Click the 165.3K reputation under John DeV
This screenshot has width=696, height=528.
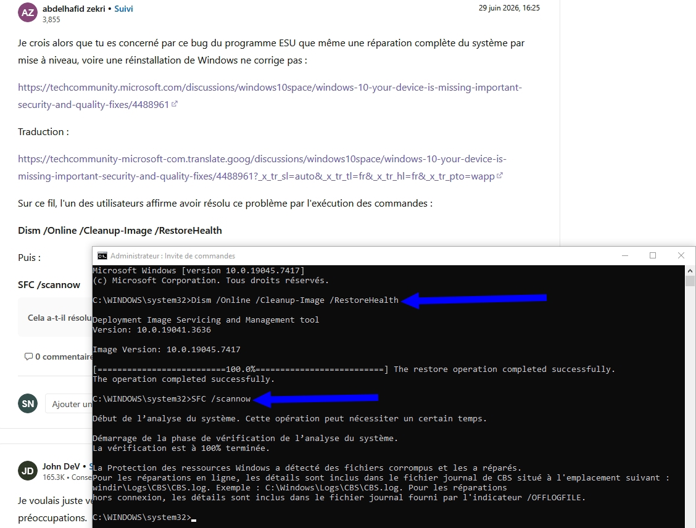54,477
